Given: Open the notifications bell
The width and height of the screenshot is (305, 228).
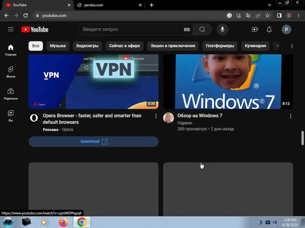Looking at the screenshot, I should [269, 29].
